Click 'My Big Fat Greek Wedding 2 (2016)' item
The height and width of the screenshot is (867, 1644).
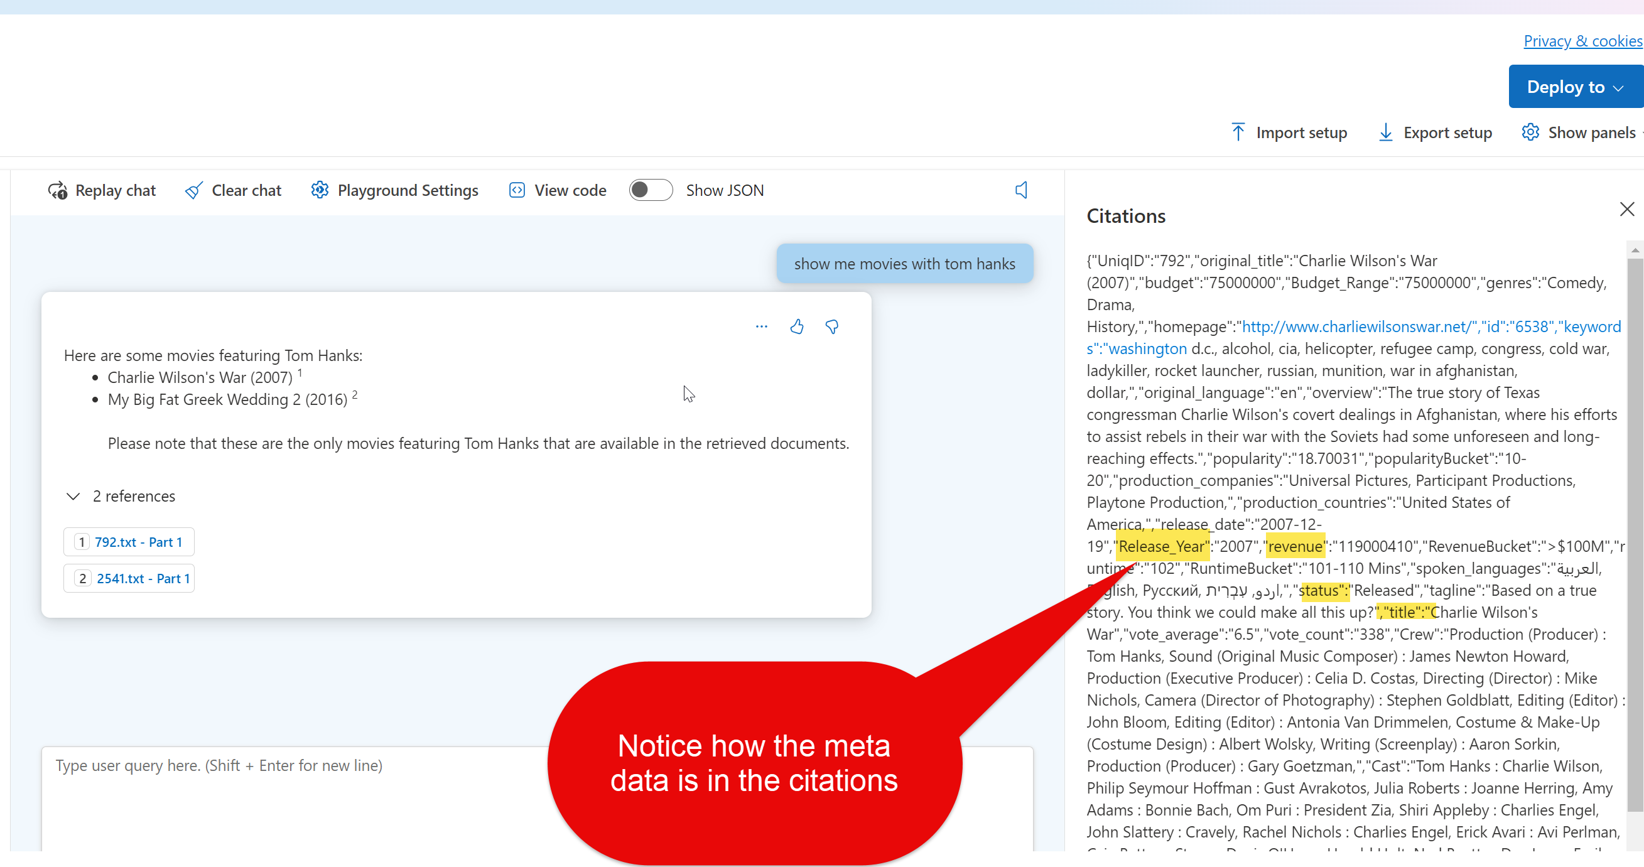coord(227,399)
